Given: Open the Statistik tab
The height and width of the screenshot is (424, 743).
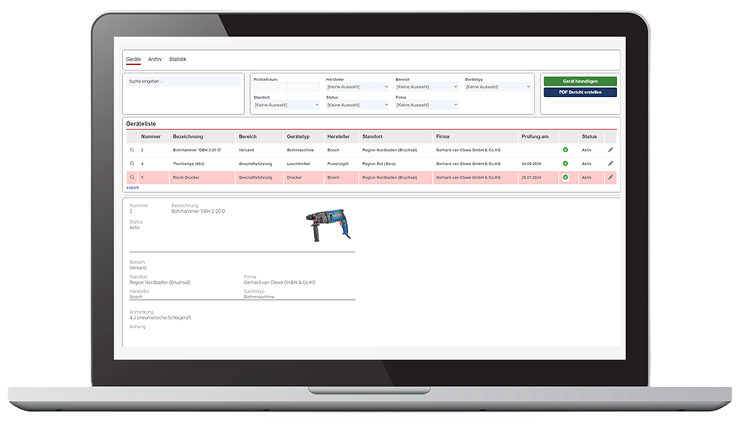Looking at the screenshot, I should coord(177,59).
